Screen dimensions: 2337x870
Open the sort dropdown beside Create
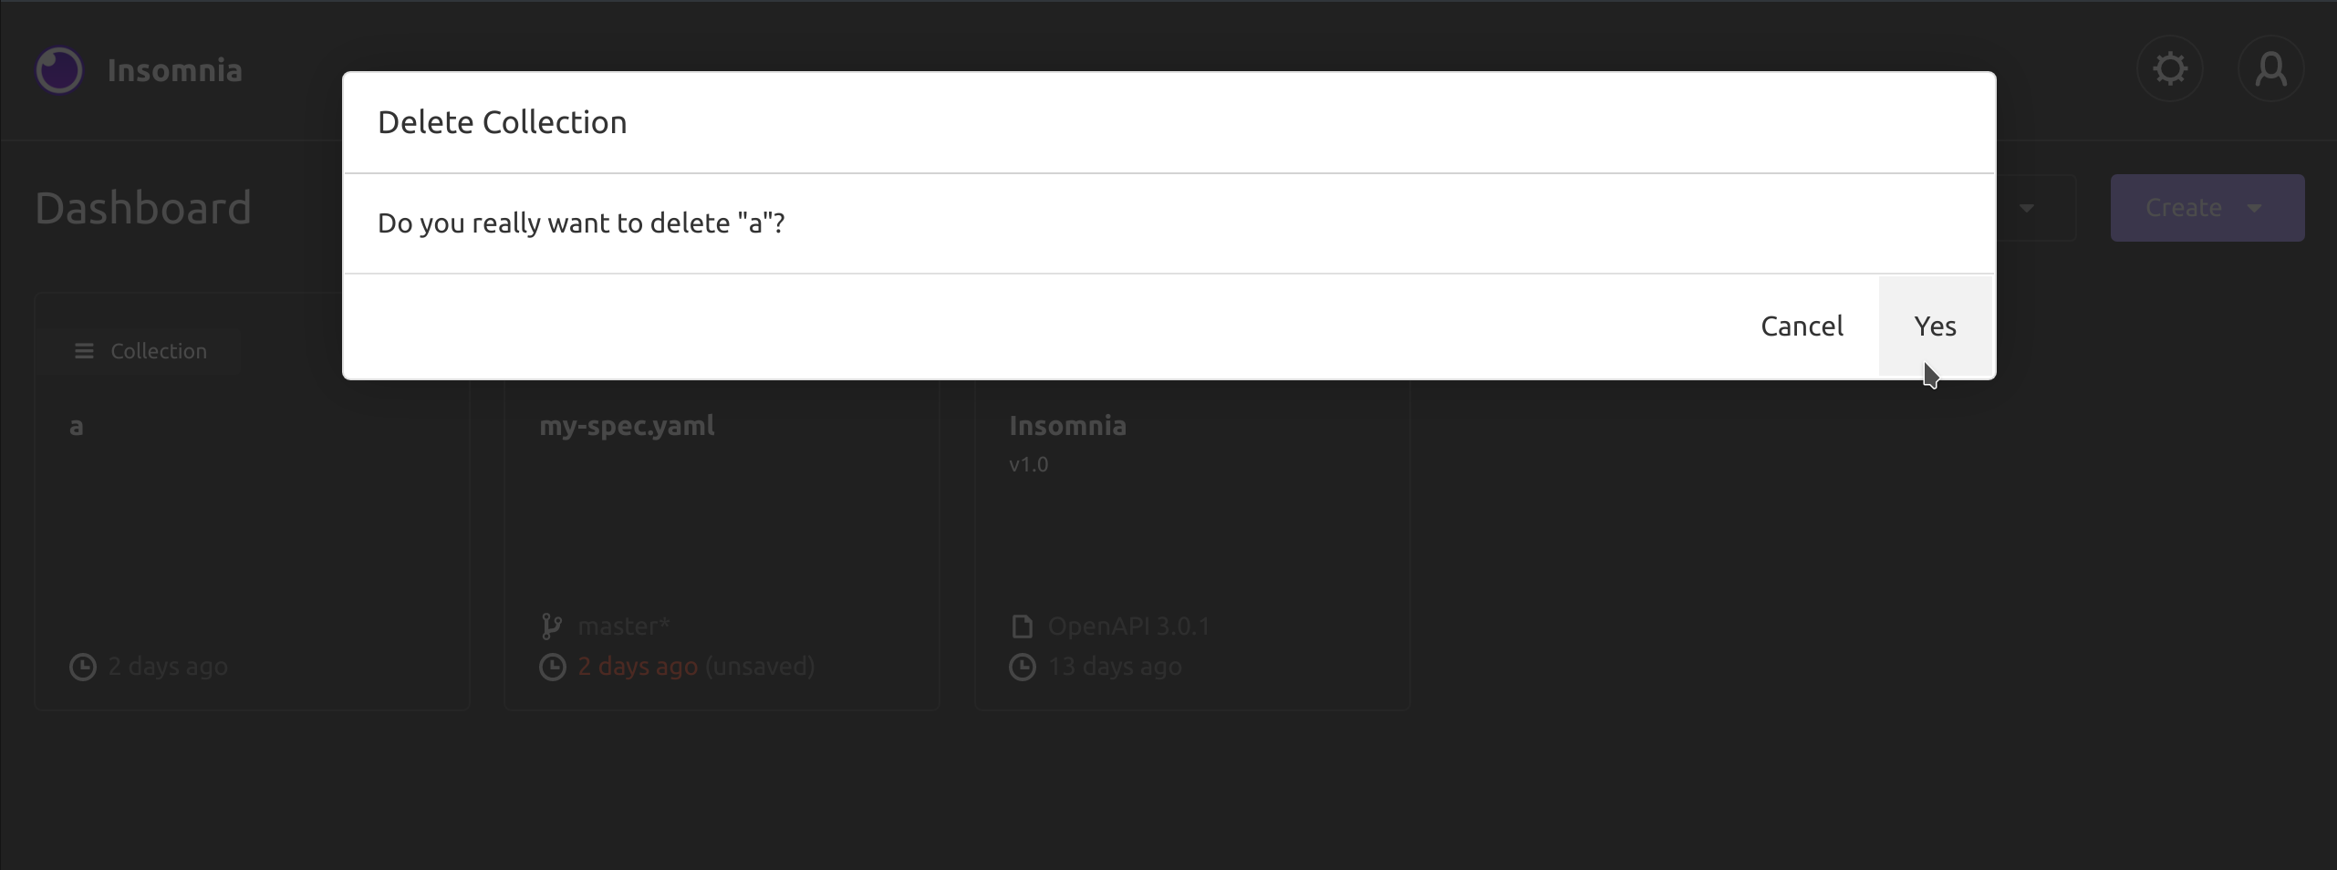click(2026, 207)
